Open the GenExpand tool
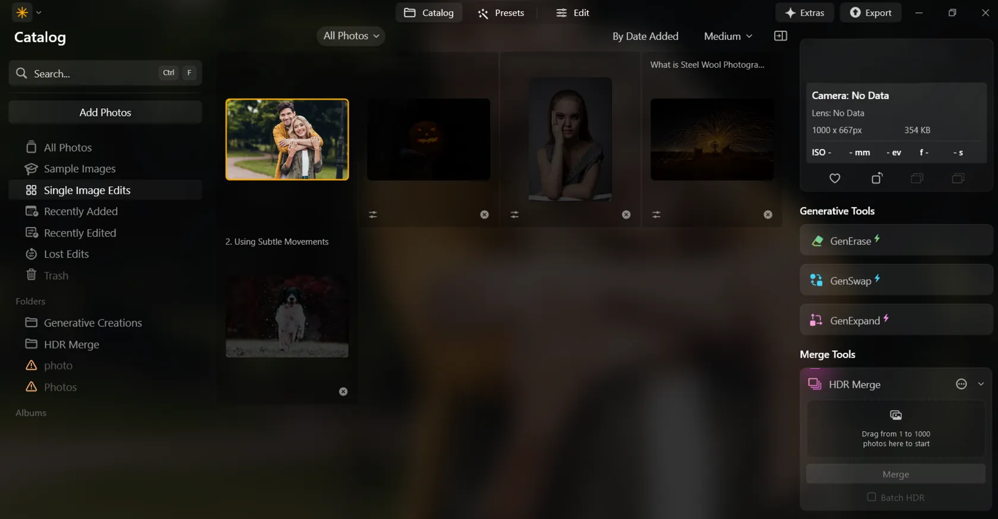This screenshot has height=519, width=998. coord(896,320)
